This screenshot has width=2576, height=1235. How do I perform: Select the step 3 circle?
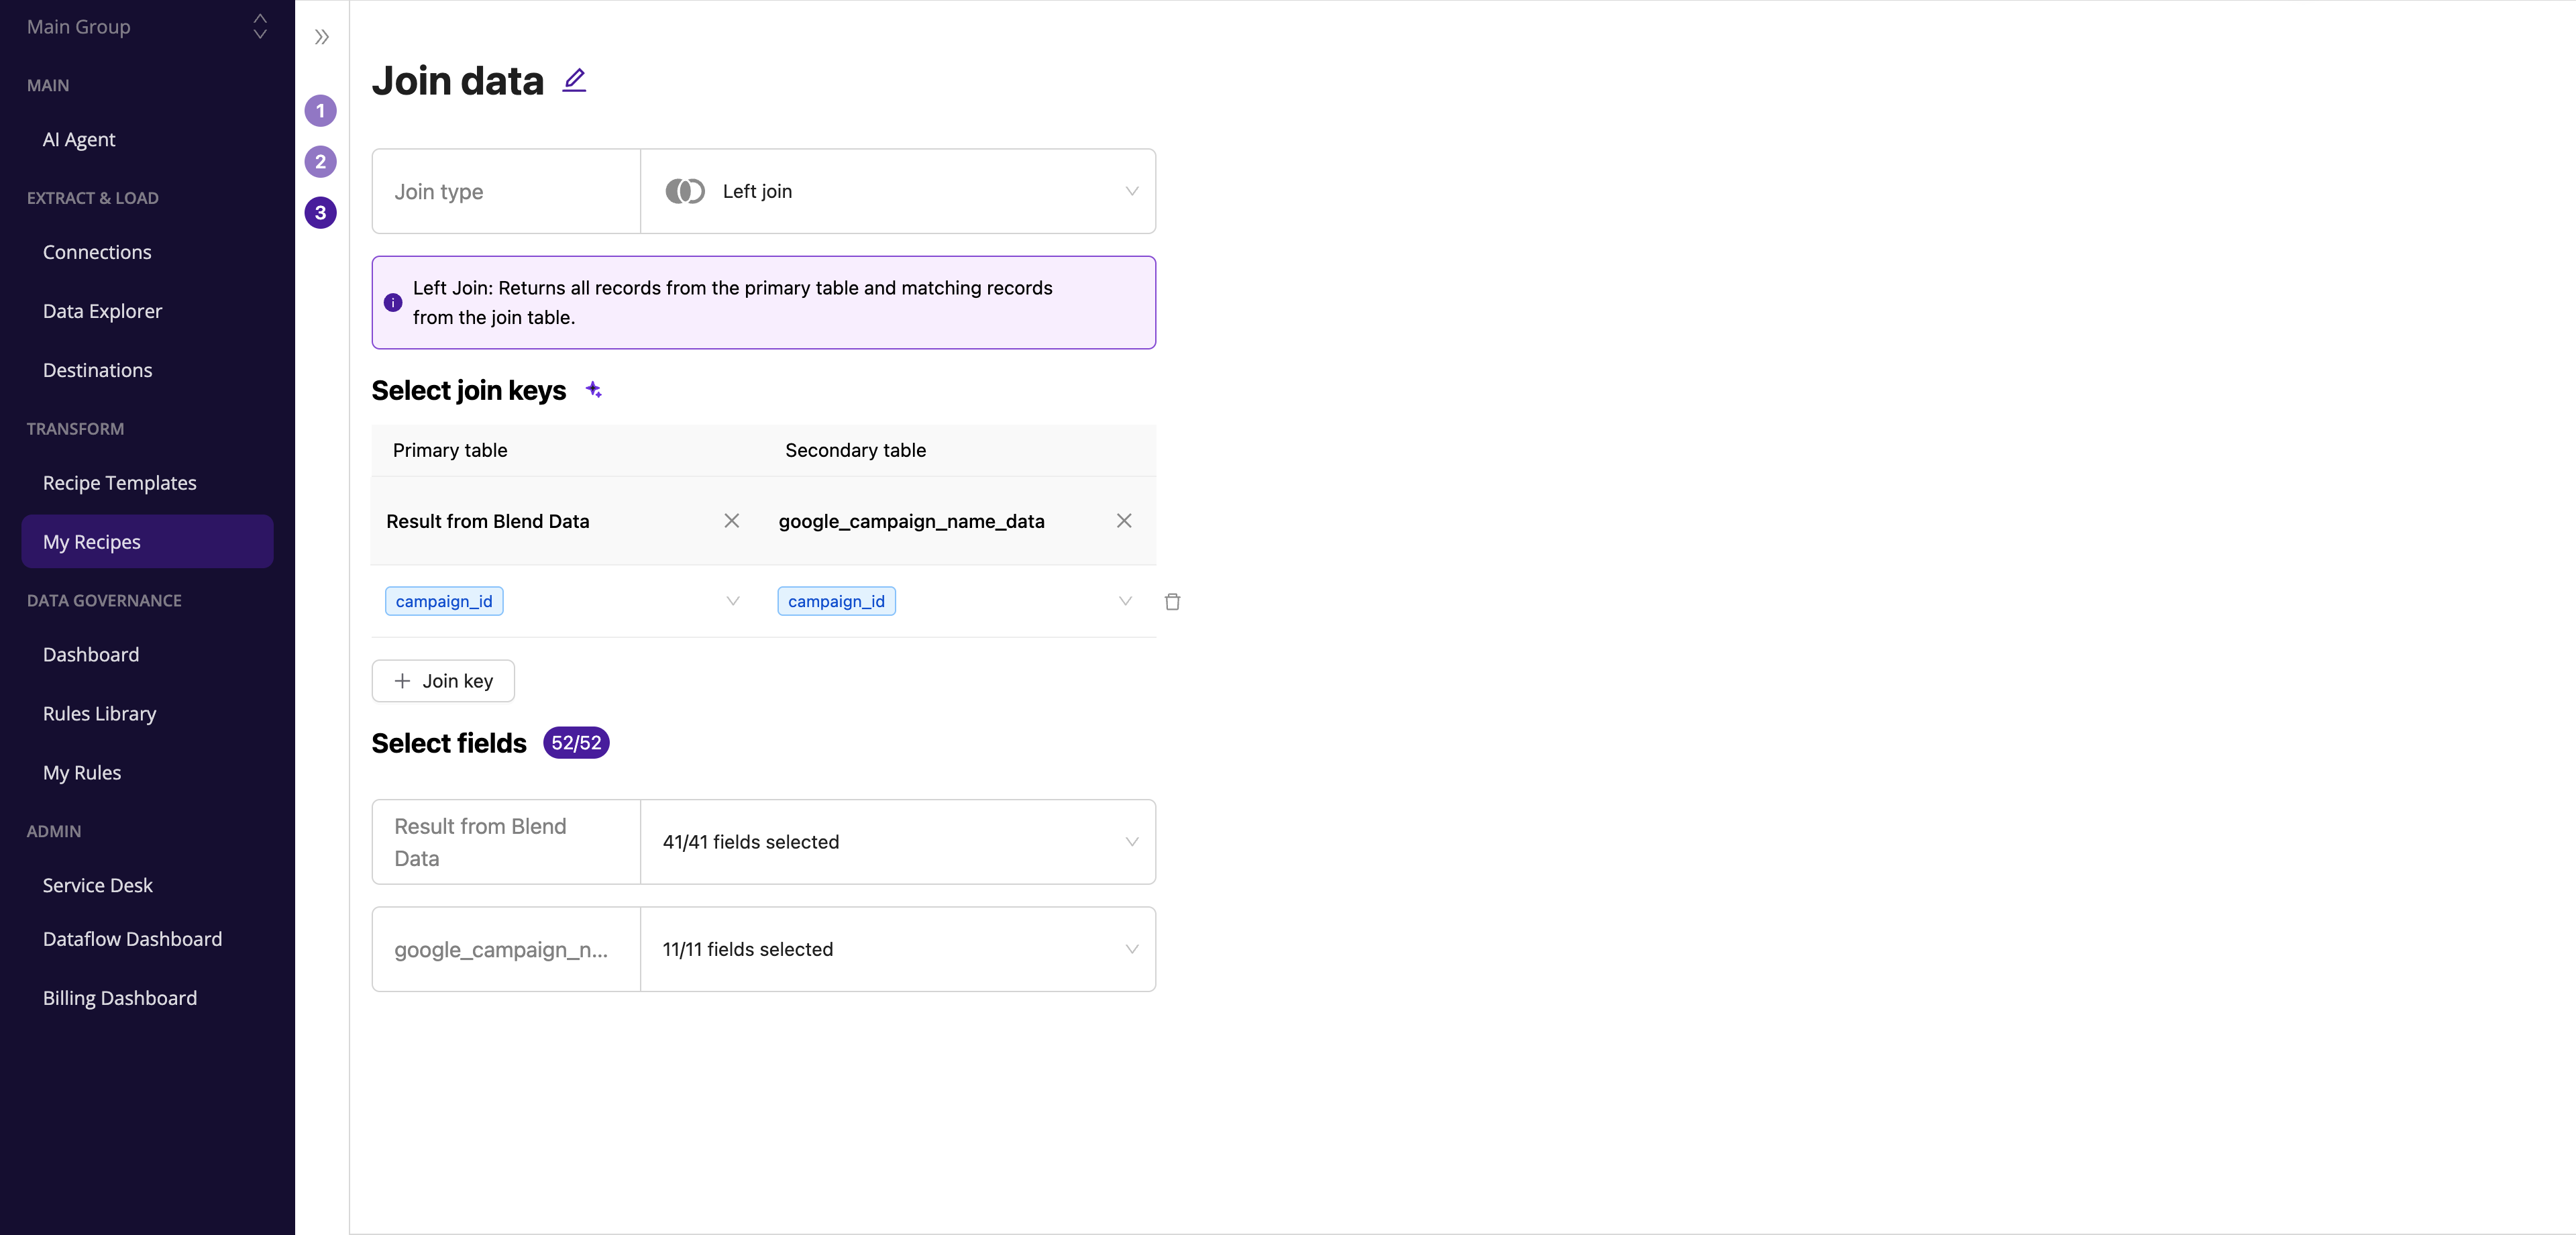[320, 213]
